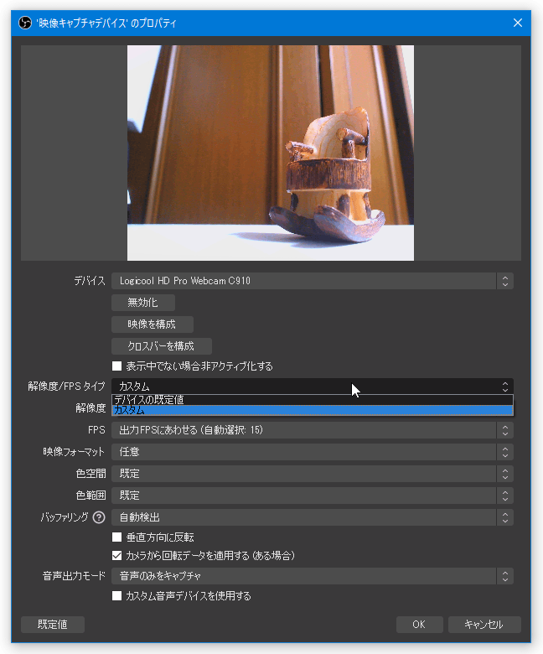Confirm with the OK button
The image size is (543, 654).
(419, 625)
